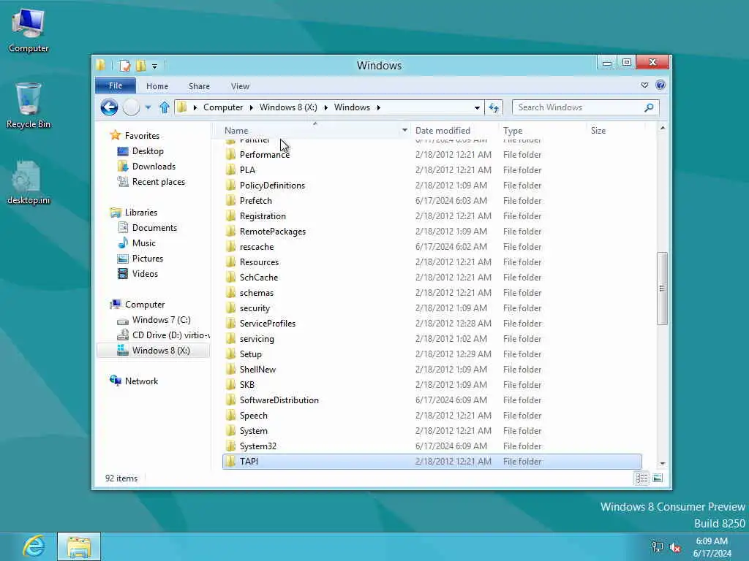Screen dimensions: 749x561
Task: Click Properties icon in quick access toolbar
Action: (124, 65)
